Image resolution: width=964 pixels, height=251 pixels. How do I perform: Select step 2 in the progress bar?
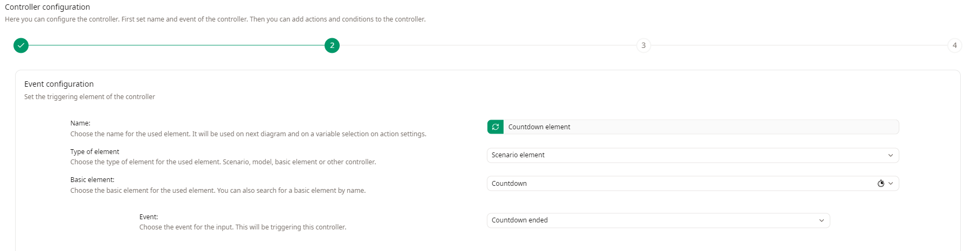pyautogui.click(x=332, y=46)
